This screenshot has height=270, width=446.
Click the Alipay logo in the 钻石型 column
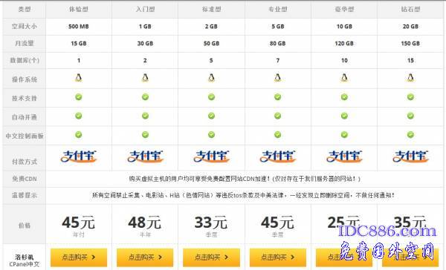click(x=410, y=157)
